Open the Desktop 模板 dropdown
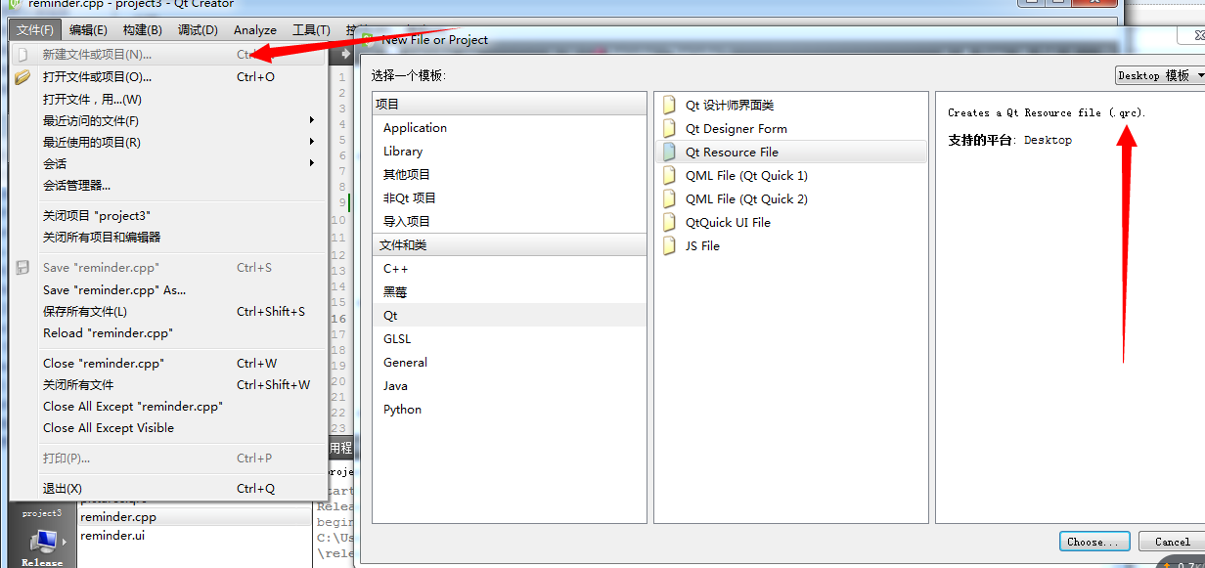The height and width of the screenshot is (568, 1205). (1160, 75)
